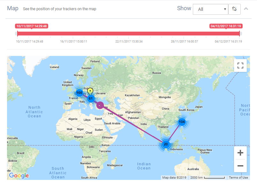Zoom in the map with plus button
The image size is (257, 185).
240,153
